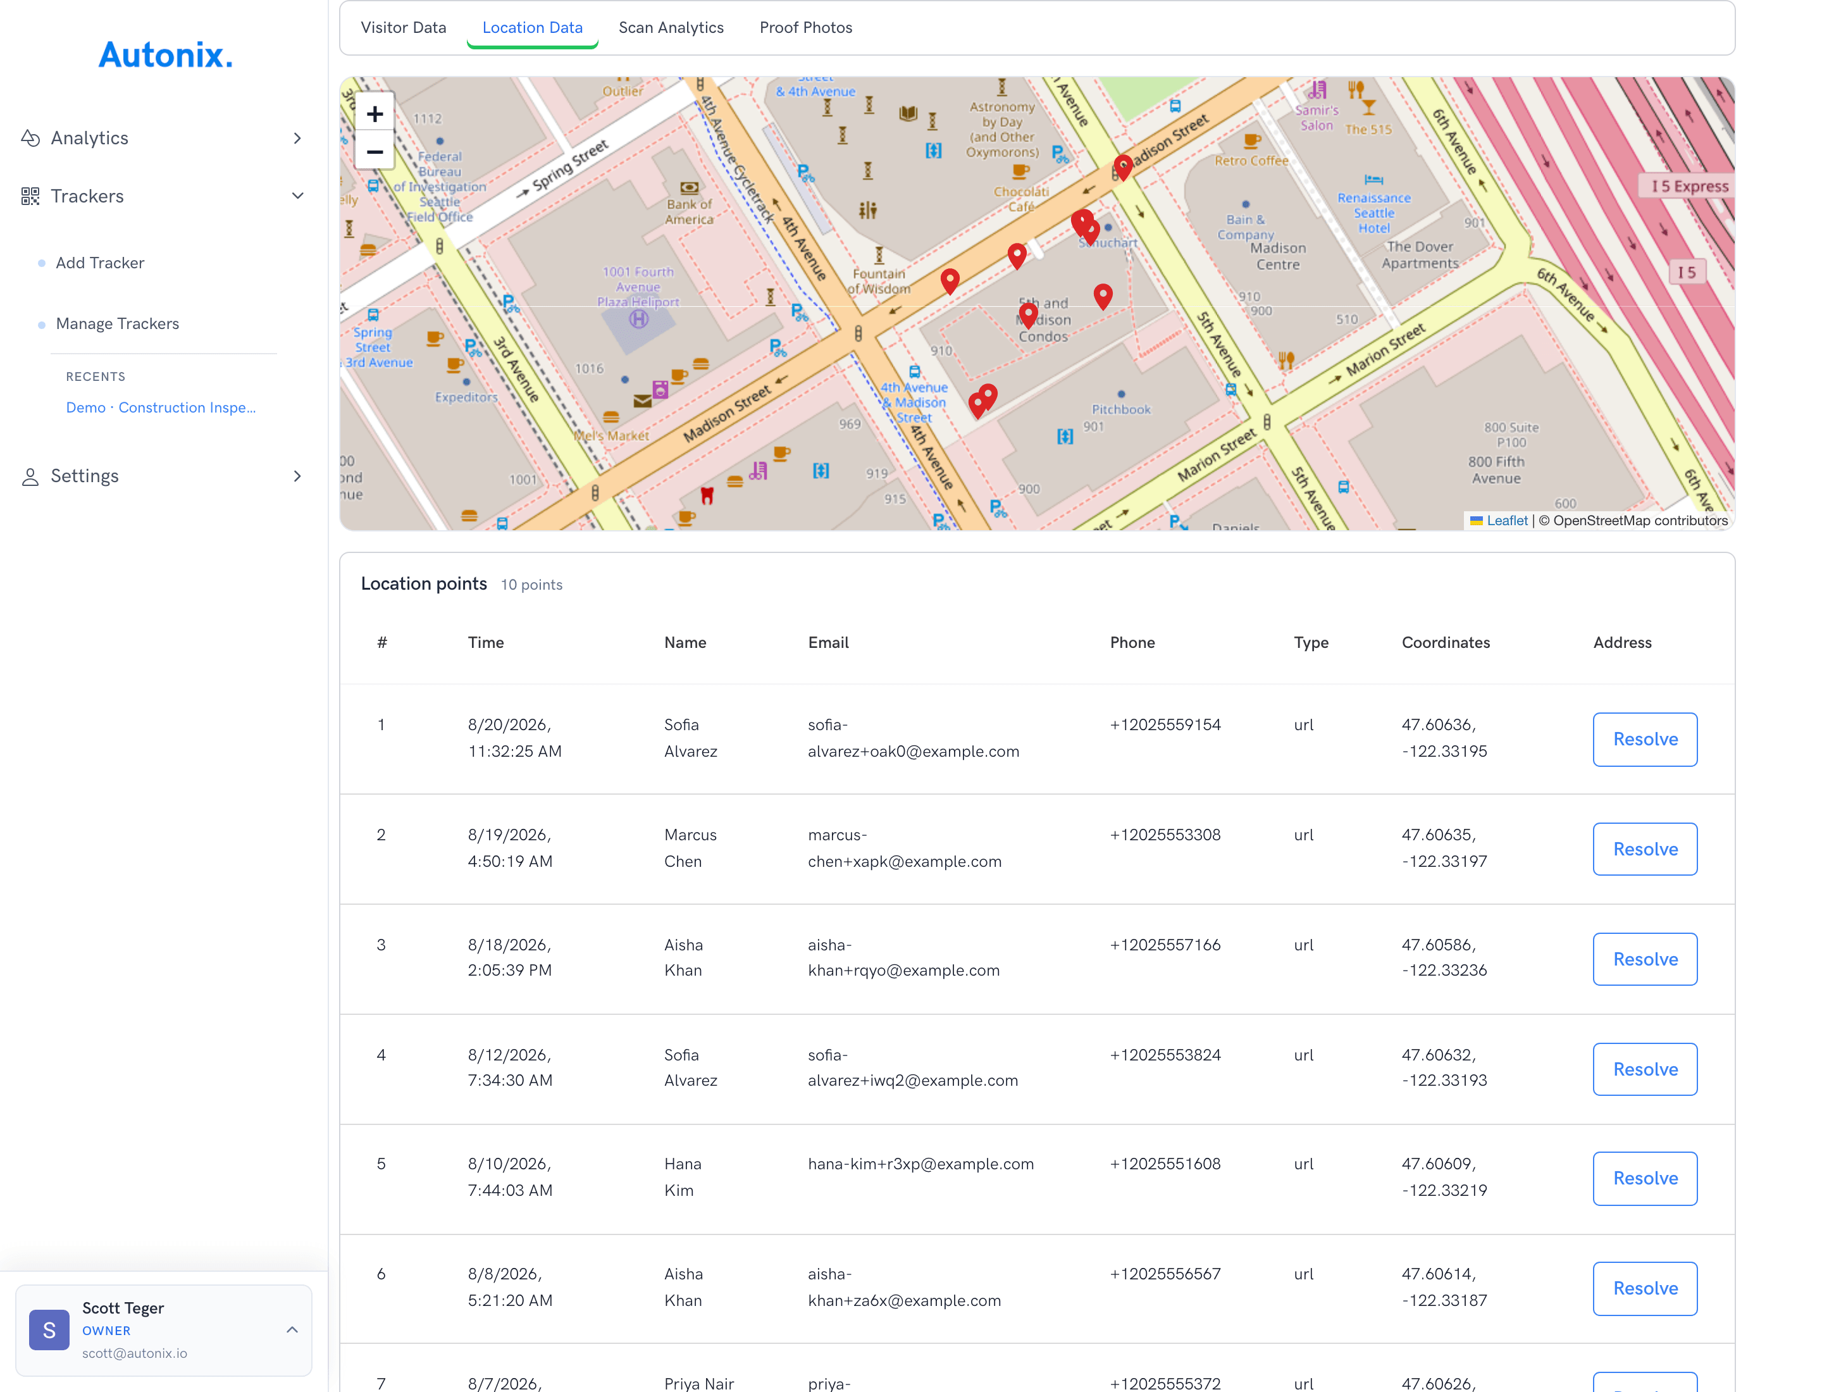The image size is (1822, 1392).
Task: Click the 1001 Fourth Avenue Plaza Heliport icon
Action: (638, 319)
